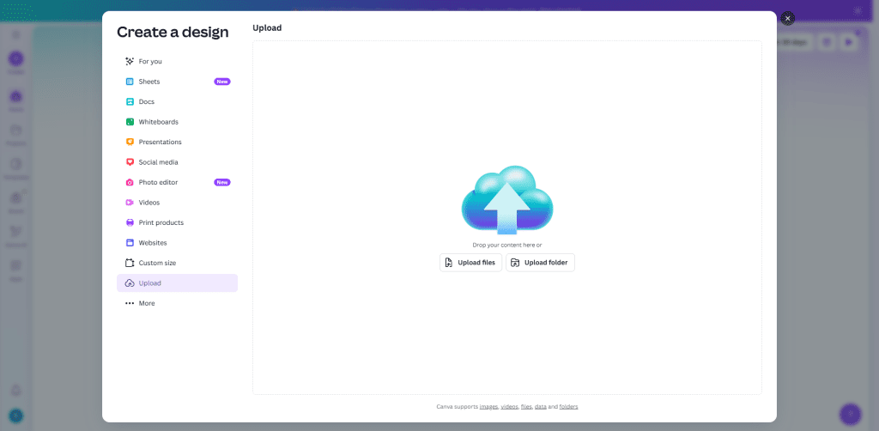The height and width of the screenshot is (431, 879).
Task: Click the Social media heart icon
Action: click(130, 162)
